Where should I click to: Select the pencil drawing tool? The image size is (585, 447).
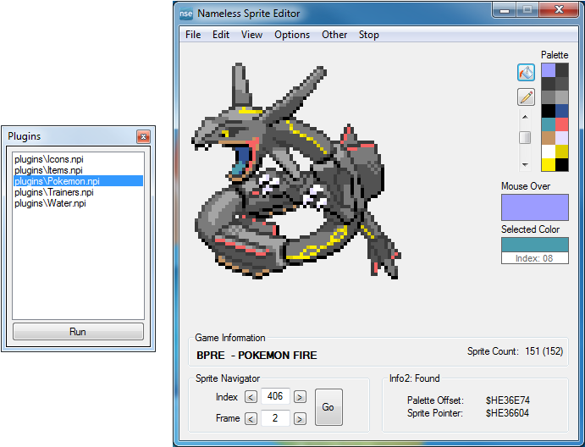(526, 97)
